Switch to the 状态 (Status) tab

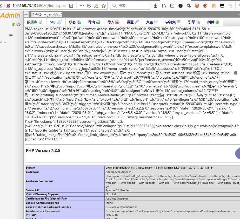pyautogui.click(x=75, y=22)
